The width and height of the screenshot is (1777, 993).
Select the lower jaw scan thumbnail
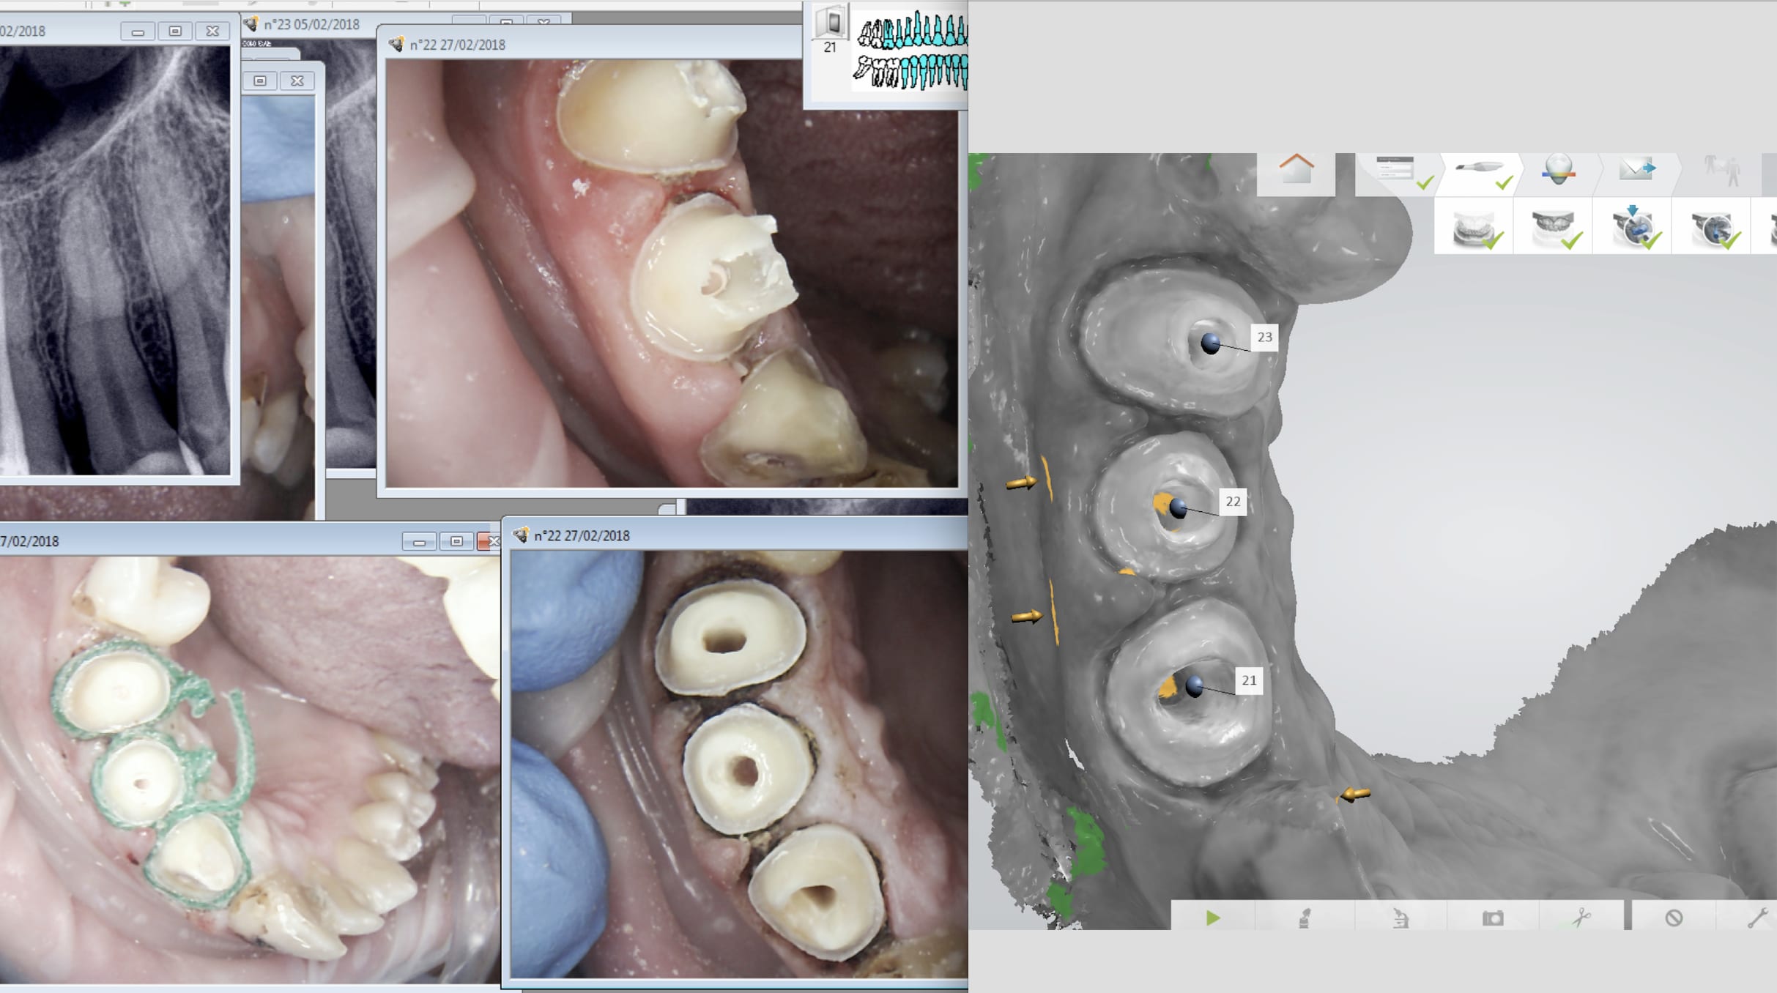pyautogui.click(x=1473, y=228)
